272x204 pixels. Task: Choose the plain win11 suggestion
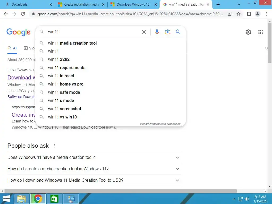pos(110,51)
